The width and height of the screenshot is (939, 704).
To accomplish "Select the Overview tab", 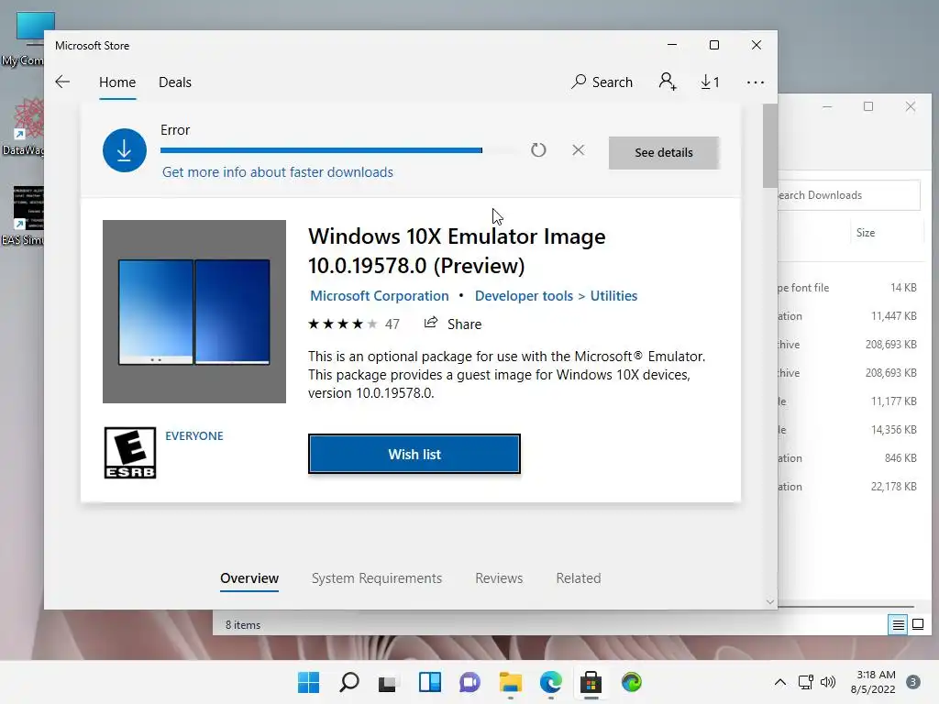I will 249,578.
